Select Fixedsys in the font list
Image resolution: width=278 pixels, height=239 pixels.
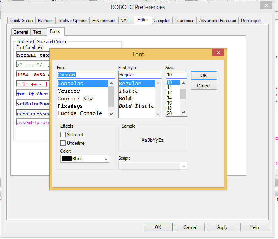82,106
